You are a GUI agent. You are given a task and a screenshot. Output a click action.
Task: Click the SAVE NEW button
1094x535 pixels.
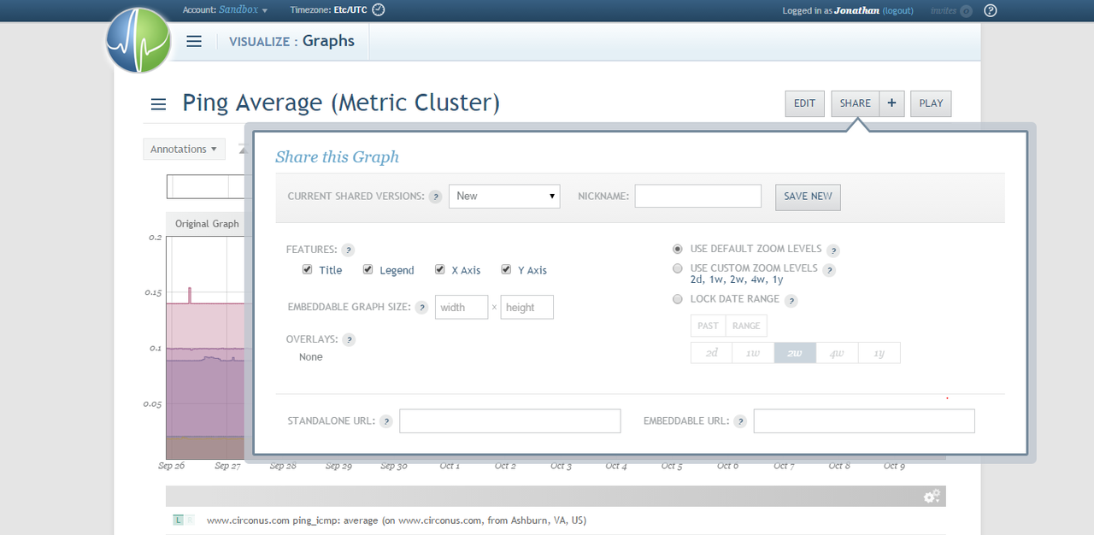tap(807, 197)
